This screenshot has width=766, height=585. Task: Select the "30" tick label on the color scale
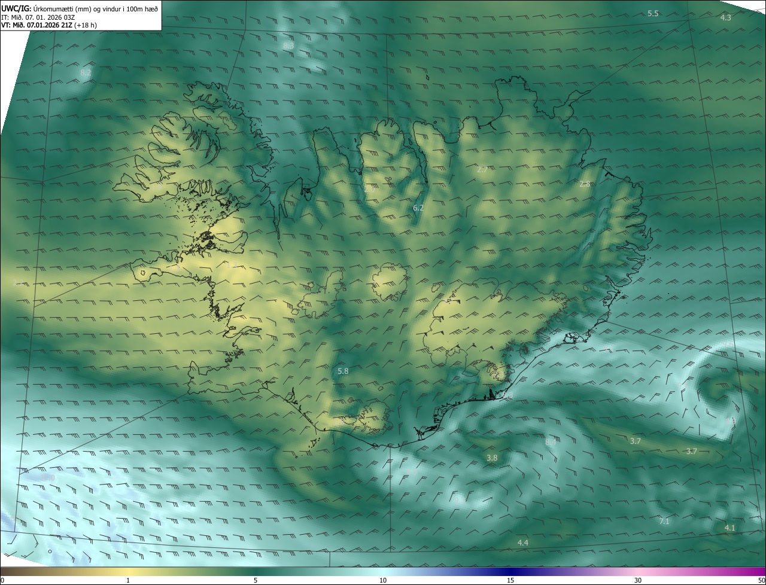[638, 580]
